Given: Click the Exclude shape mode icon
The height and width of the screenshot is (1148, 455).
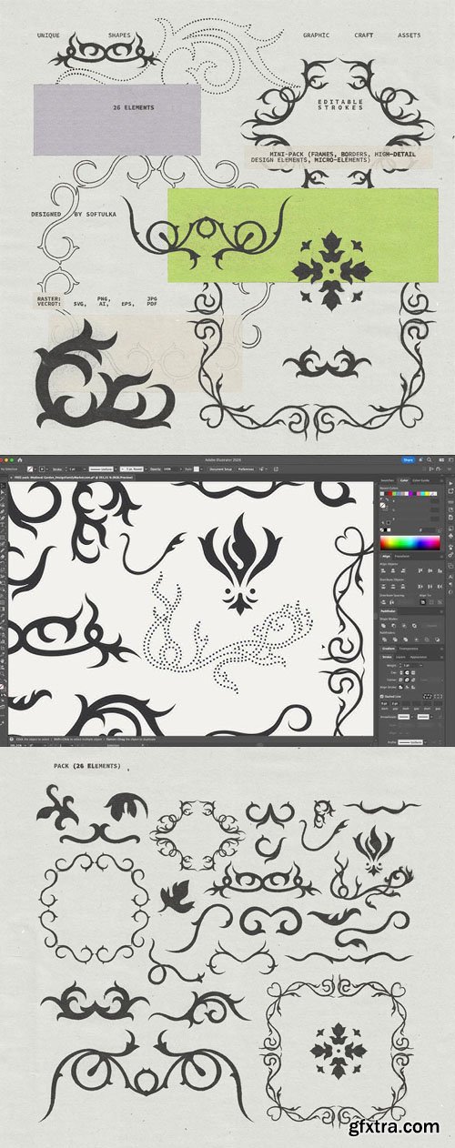Looking at the screenshot, I should coord(414,626).
